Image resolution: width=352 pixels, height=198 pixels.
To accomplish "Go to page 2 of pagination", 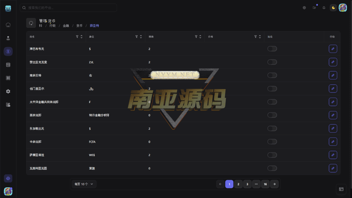I will click(238, 184).
